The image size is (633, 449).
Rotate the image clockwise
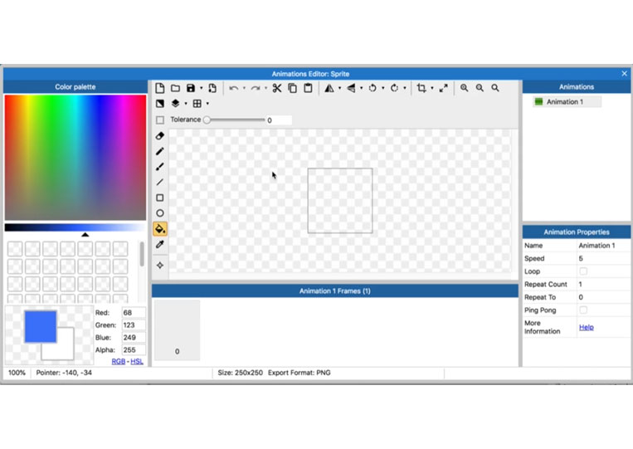pyautogui.click(x=394, y=88)
